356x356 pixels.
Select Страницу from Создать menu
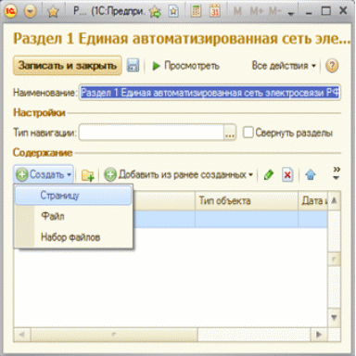point(73,196)
